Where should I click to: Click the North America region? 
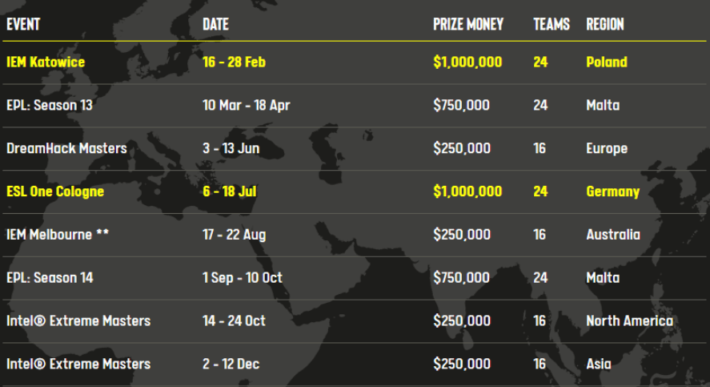pyautogui.click(x=629, y=321)
